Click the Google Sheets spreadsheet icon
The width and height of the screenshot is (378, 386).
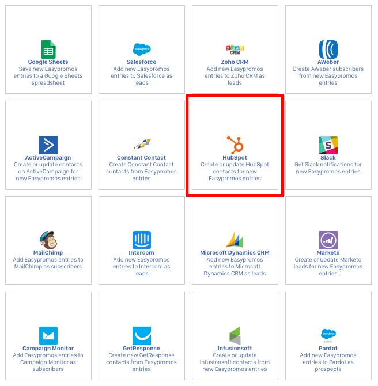pyautogui.click(x=48, y=50)
